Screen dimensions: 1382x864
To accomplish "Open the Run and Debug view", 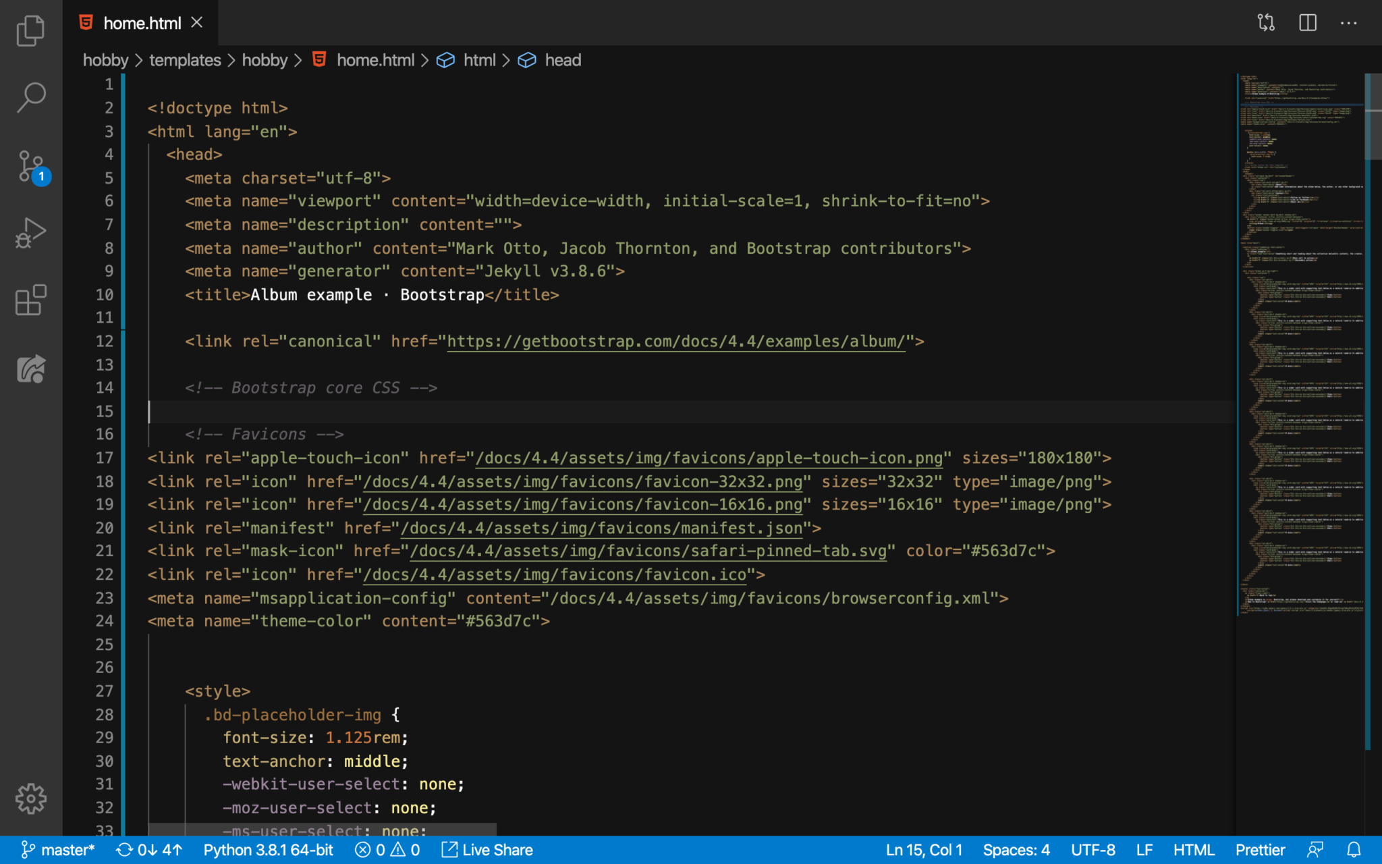I will click(x=30, y=233).
